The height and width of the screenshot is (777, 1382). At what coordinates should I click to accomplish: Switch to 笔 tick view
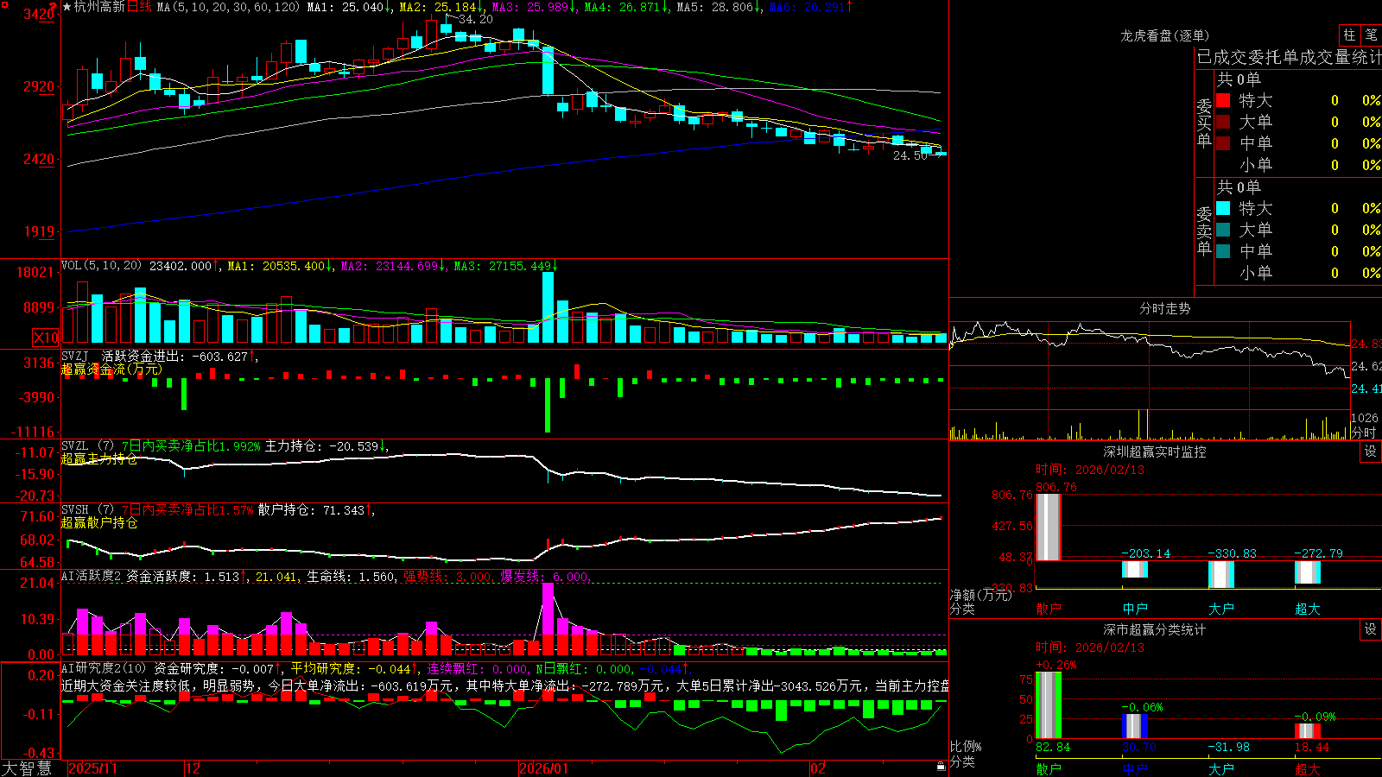(1371, 35)
